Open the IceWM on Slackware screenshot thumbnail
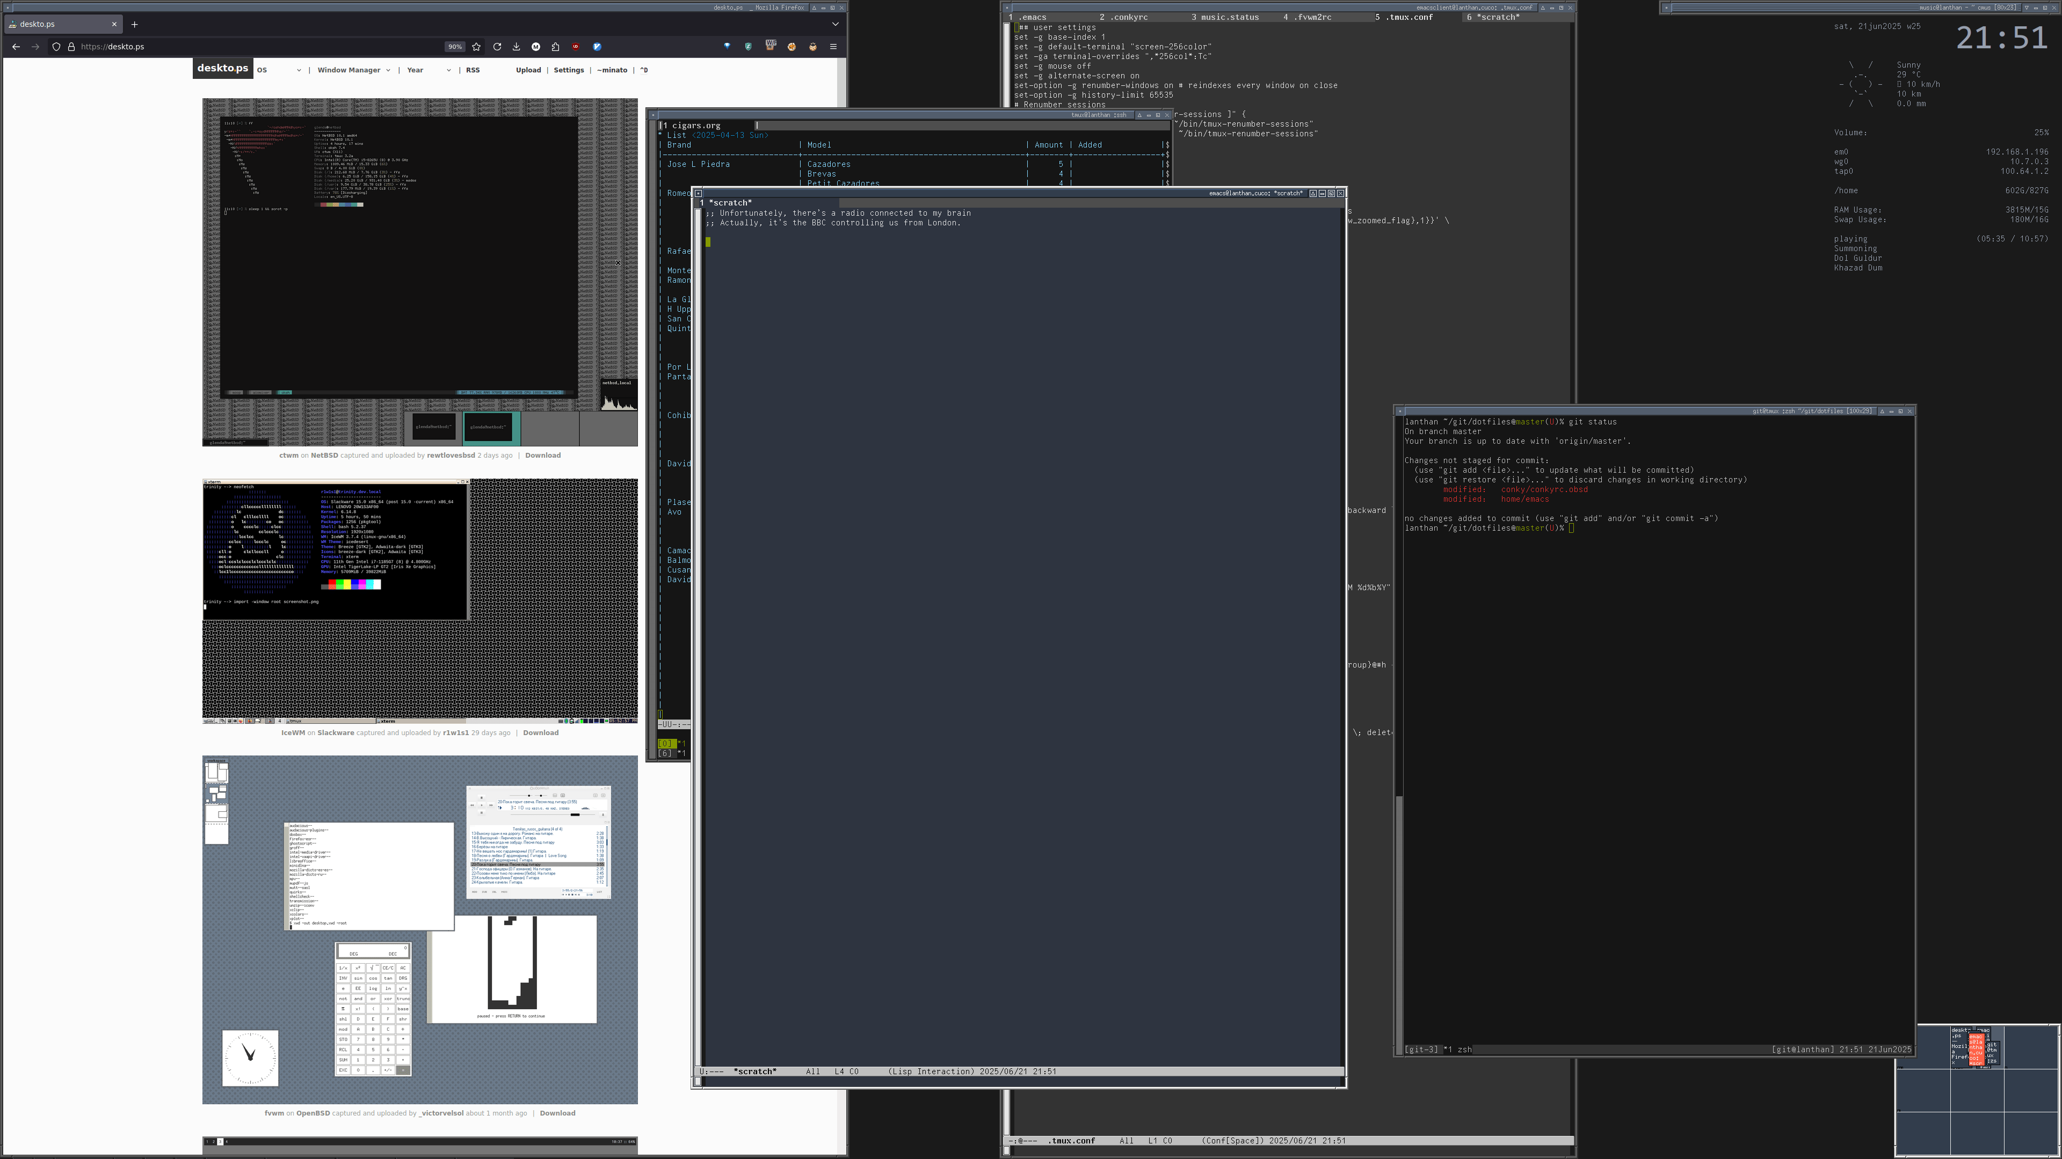The height and width of the screenshot is (1159, 2062). (419, 601)
